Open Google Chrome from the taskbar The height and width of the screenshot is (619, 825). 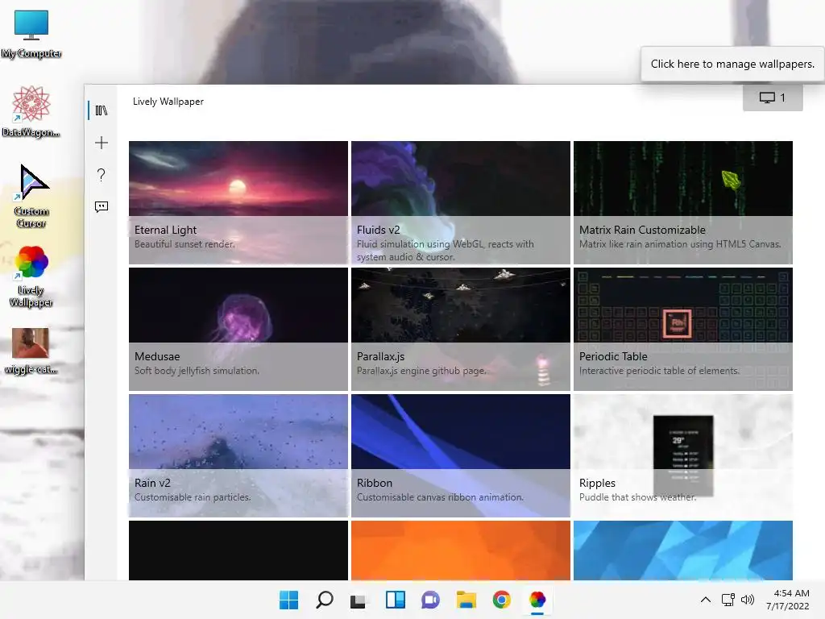[x=501, y=600]
